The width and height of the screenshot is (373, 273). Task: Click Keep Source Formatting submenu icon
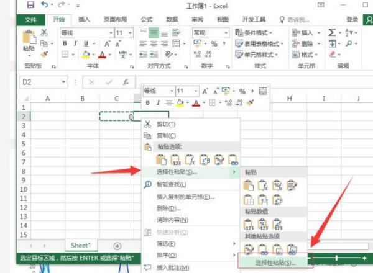coord(292,185)
